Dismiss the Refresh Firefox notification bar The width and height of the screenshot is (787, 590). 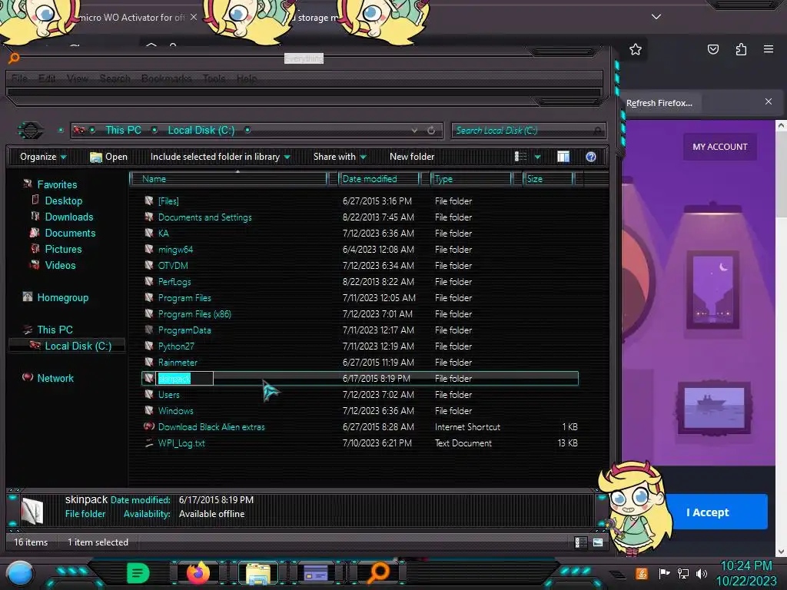(x=769, y=102)
